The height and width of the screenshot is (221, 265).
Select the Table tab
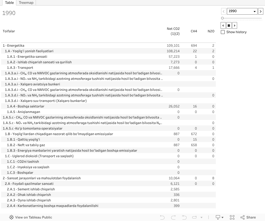(x=9, y=3)
